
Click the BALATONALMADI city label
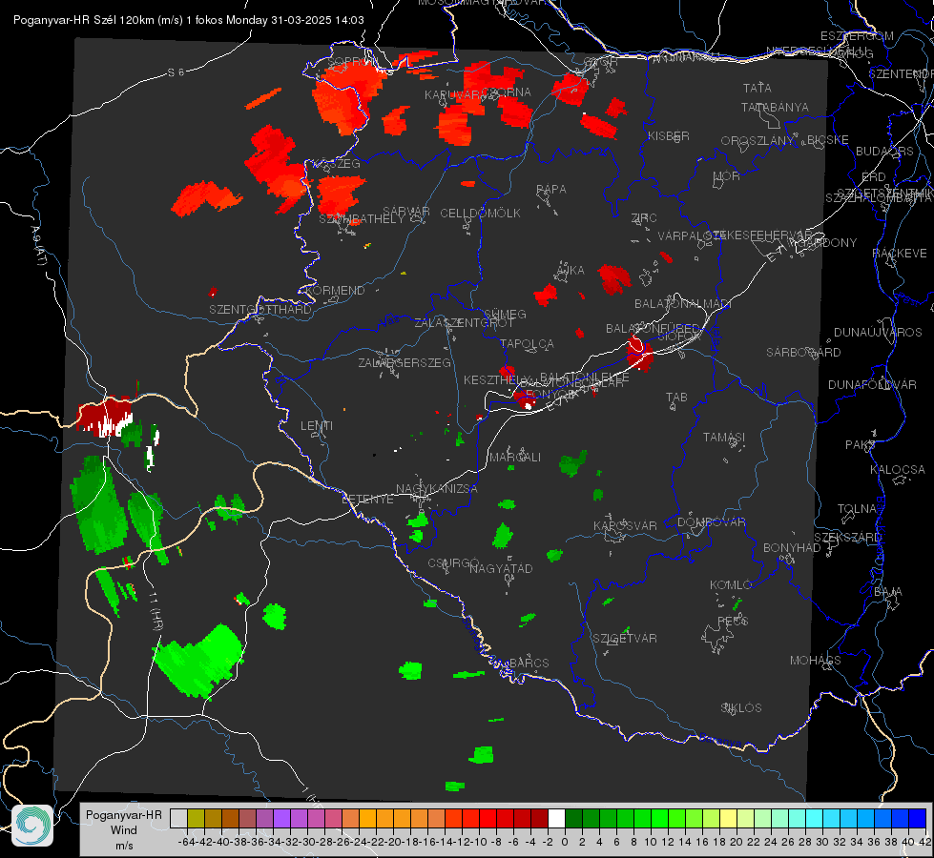[x=683, y=304]
